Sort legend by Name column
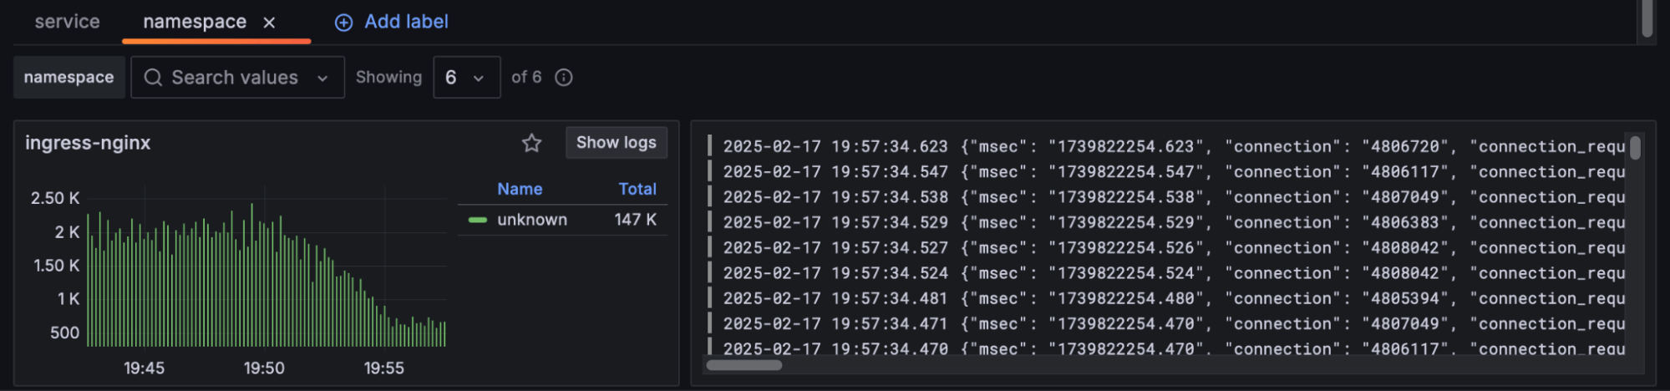Screen dimensions: 1670x391 point(520,190)
